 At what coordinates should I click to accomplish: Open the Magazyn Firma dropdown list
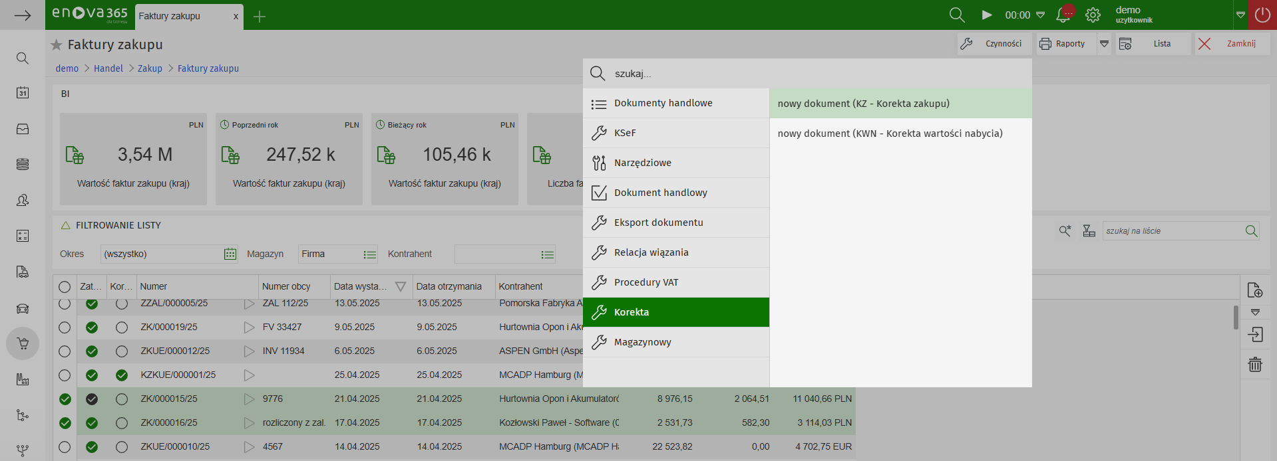click(x=370, y=254)
